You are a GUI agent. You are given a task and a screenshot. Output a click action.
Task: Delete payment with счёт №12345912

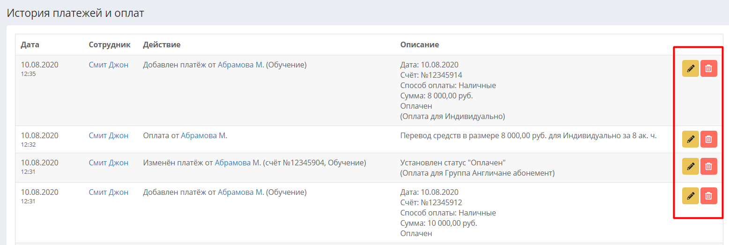tap(708, 196)
